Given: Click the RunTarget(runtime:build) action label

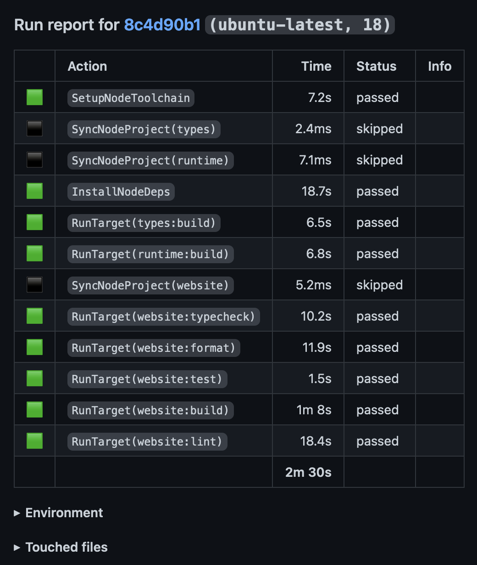Looking at the screenshot, I should [150, 254].
